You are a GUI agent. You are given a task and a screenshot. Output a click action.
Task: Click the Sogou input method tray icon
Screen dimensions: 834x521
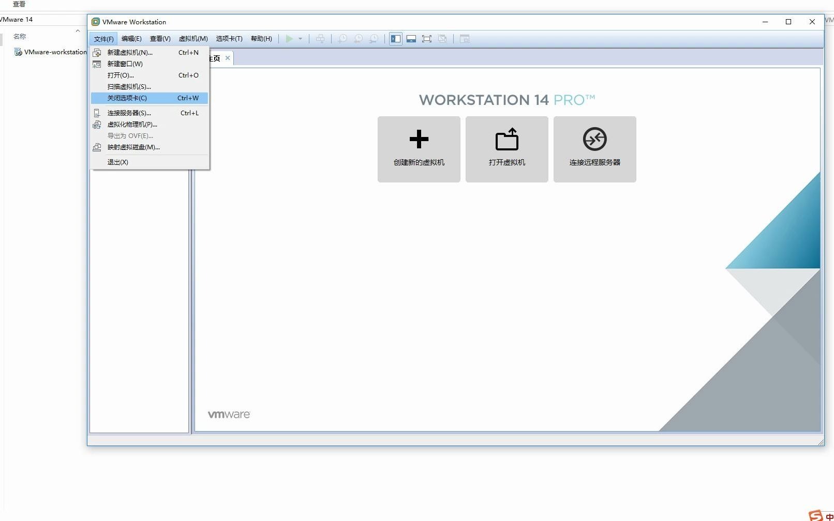[x=816, y=515]
